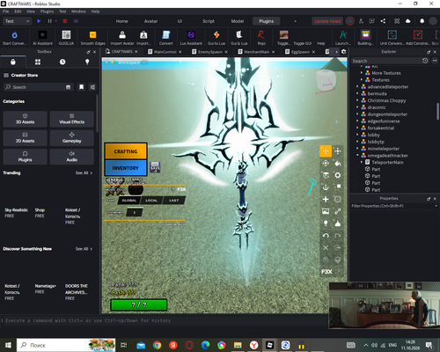
Task: Click the green ? / ? health bar
Action: (x=139, y=304)
